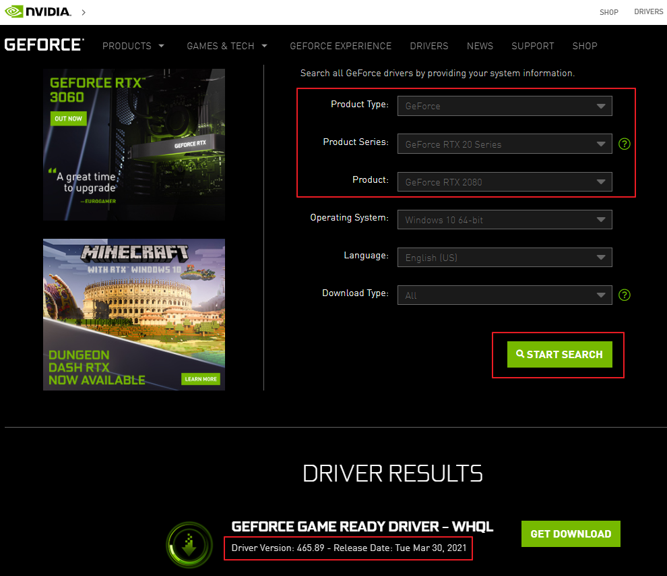
Task: Open the Minecraft with RTX banner
Action: [x=134, y=314]
